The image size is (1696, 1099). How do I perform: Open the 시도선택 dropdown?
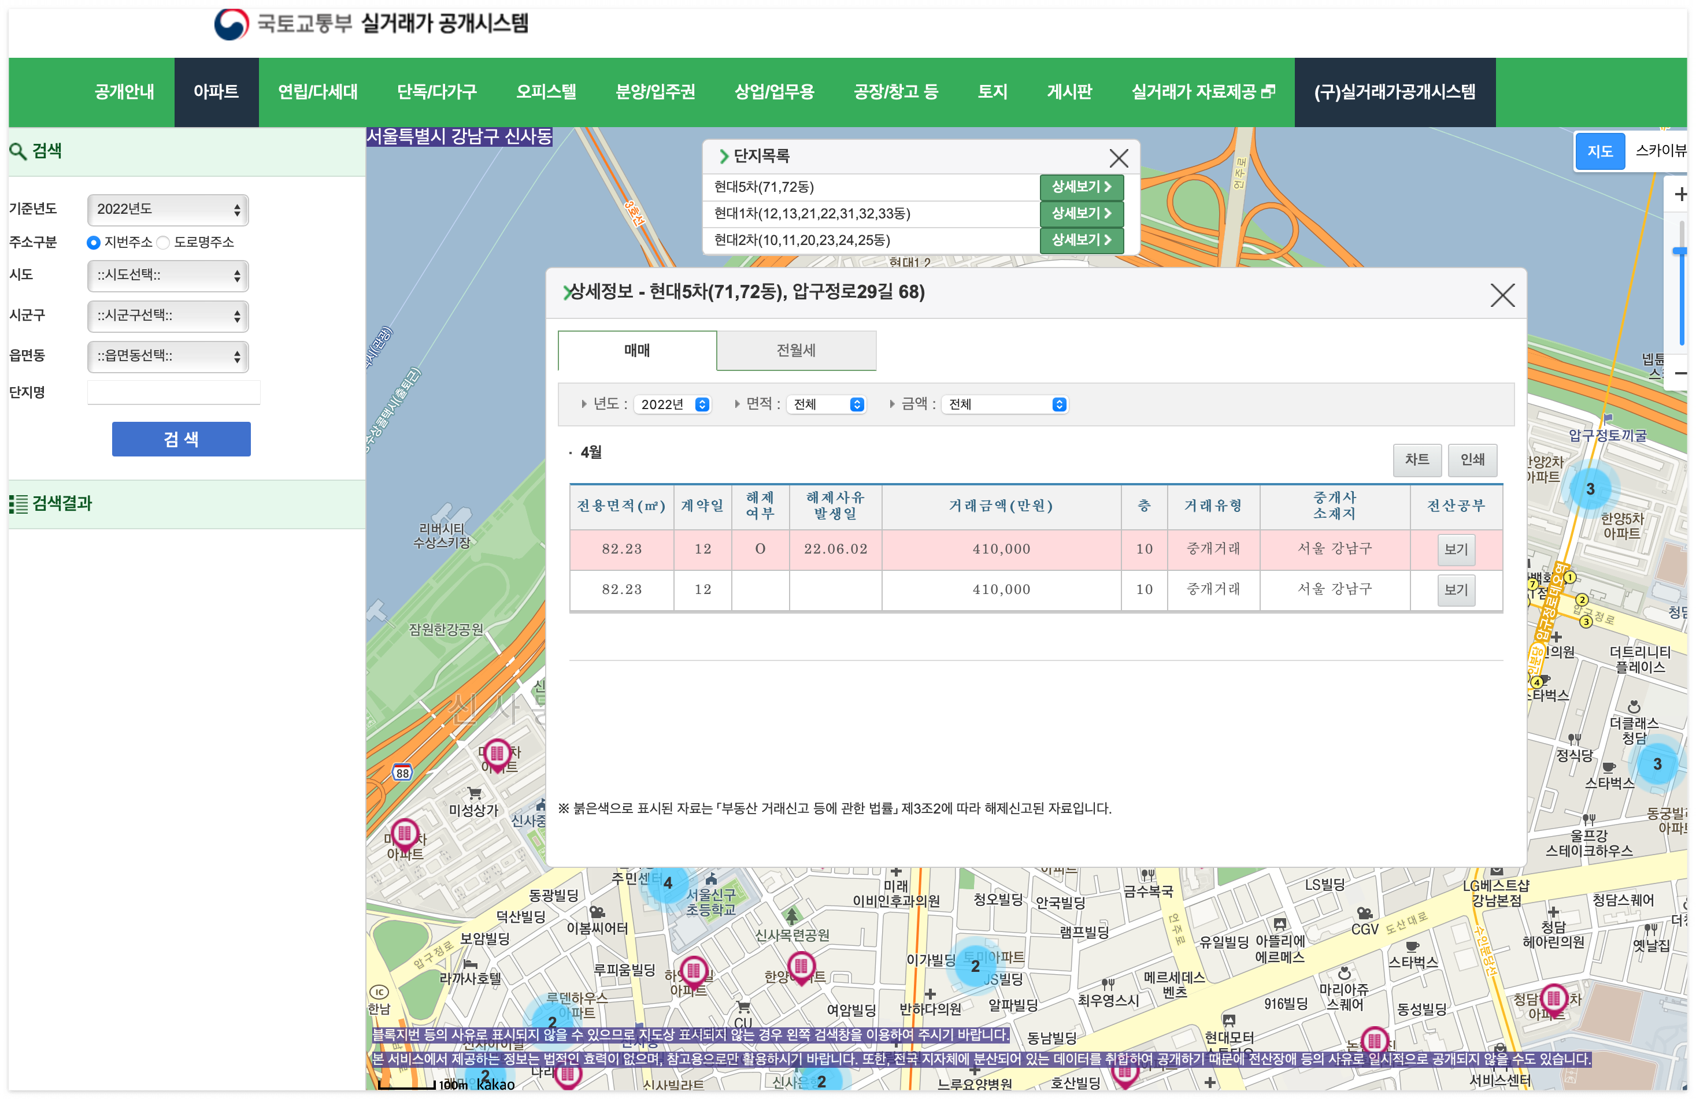[x=168, y=276]
